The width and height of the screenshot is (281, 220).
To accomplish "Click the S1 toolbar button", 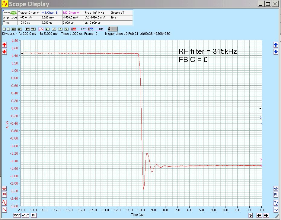I will click(x=14, y=29).
